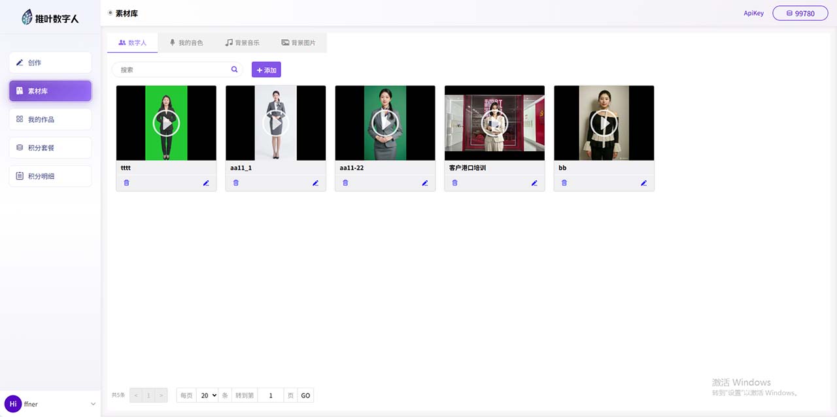Click the 推叶数字人 logo
This screenshot has height=417, width=837.
50,18
